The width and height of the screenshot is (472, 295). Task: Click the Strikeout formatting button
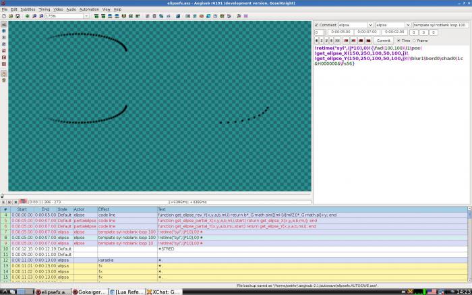[332, 41]
